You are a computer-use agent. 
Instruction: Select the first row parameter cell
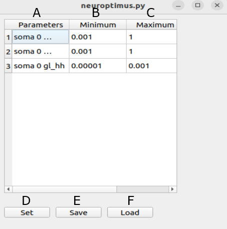41,37
